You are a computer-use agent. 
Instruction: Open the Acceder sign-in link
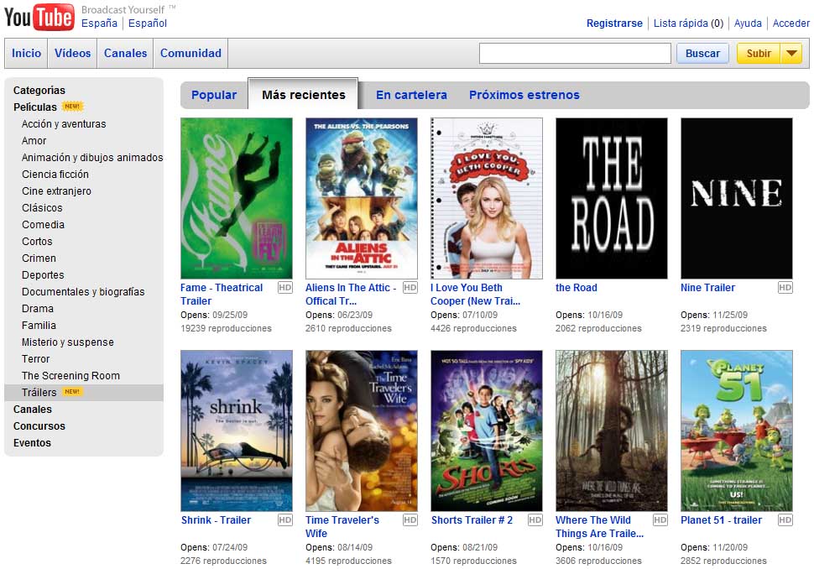(791, 23)
